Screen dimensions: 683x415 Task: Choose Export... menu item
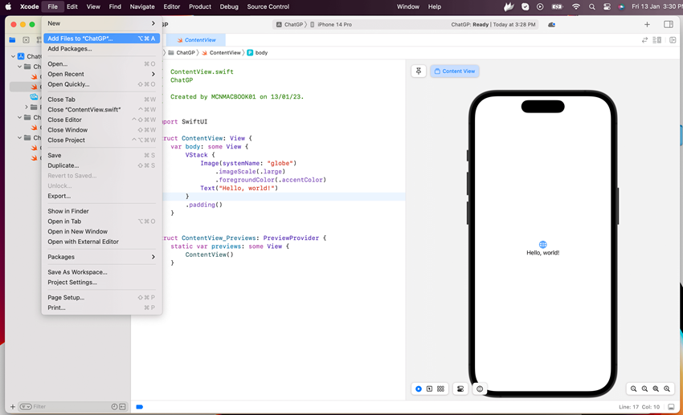tap(101, 196)
